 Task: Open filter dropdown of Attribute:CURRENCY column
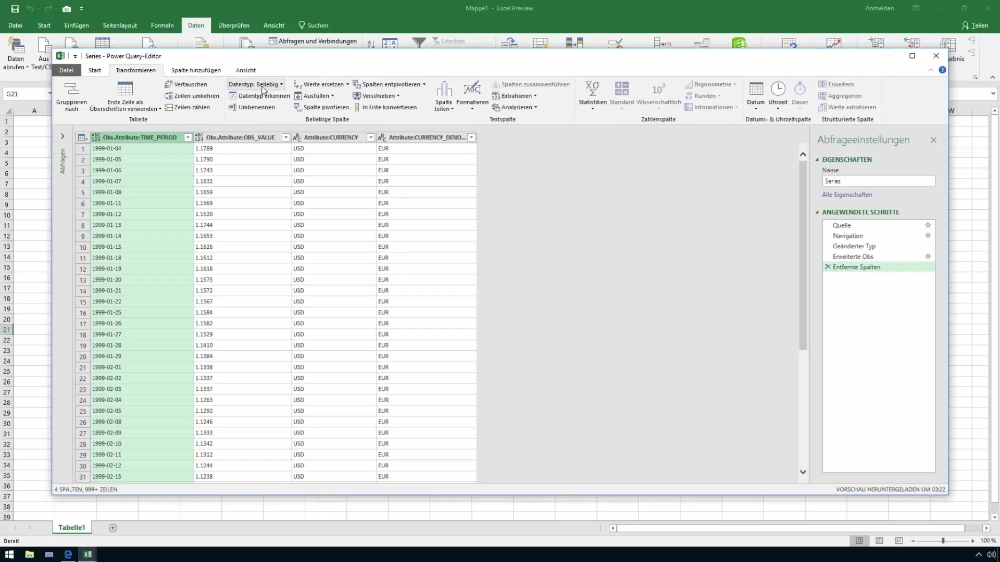pos(371,137)
